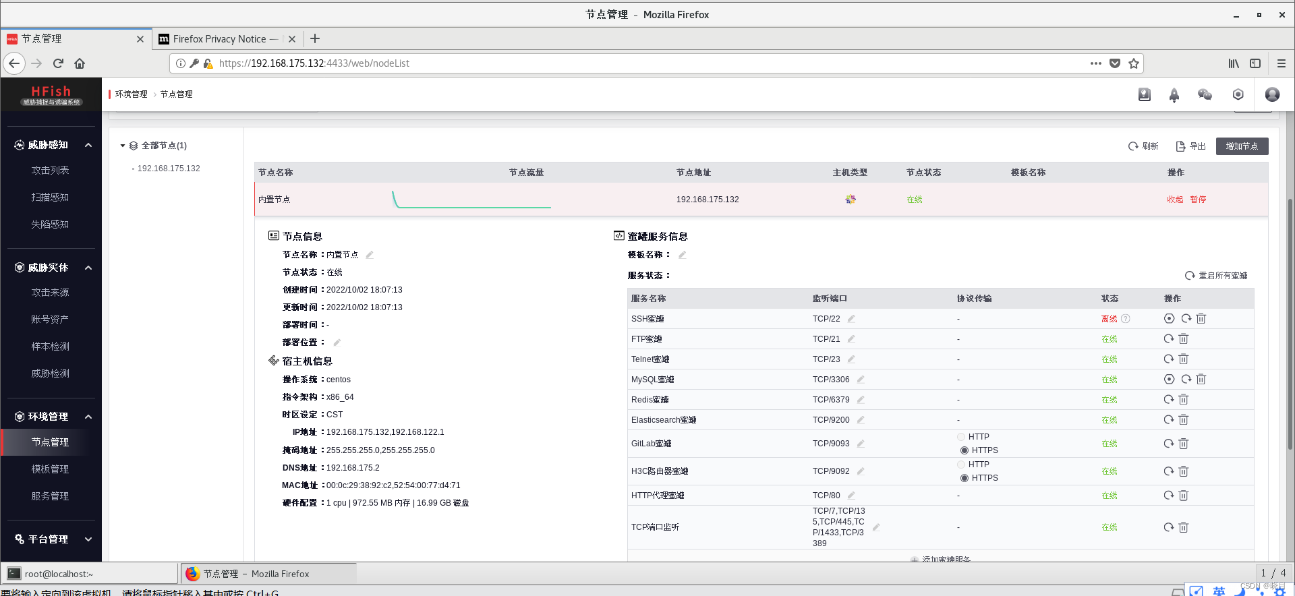Click 重启所有蜜罐 restart all link
The height and width of the screenshot is (596, 1295).
pos(1216,276)
